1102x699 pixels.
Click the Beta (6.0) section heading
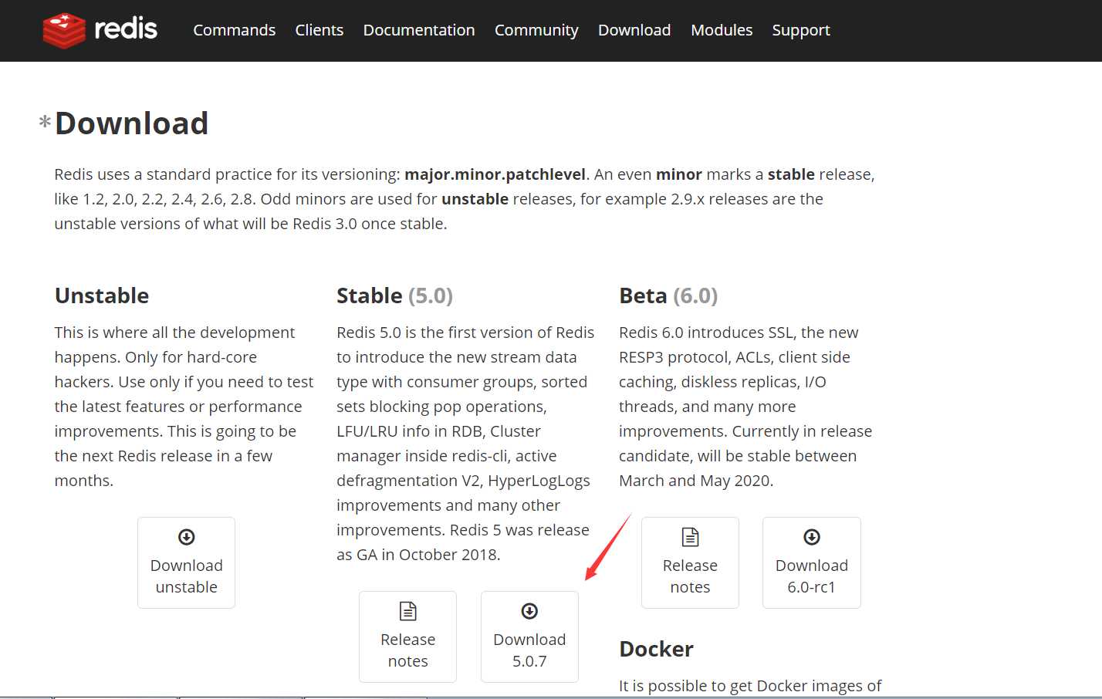pos(668,295)
